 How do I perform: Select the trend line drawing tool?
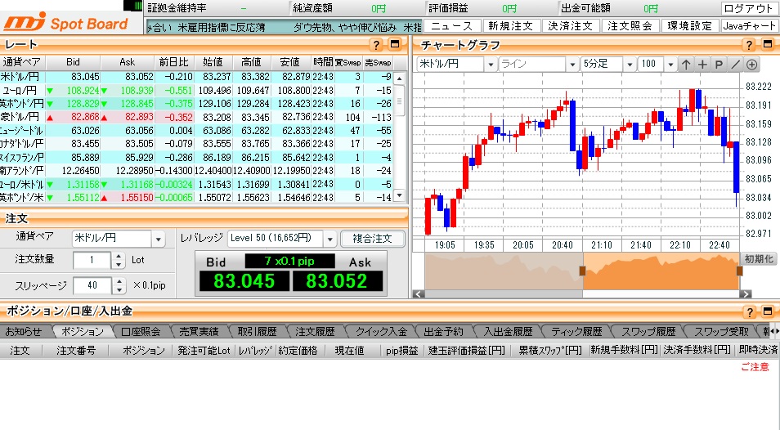point(735,64)
